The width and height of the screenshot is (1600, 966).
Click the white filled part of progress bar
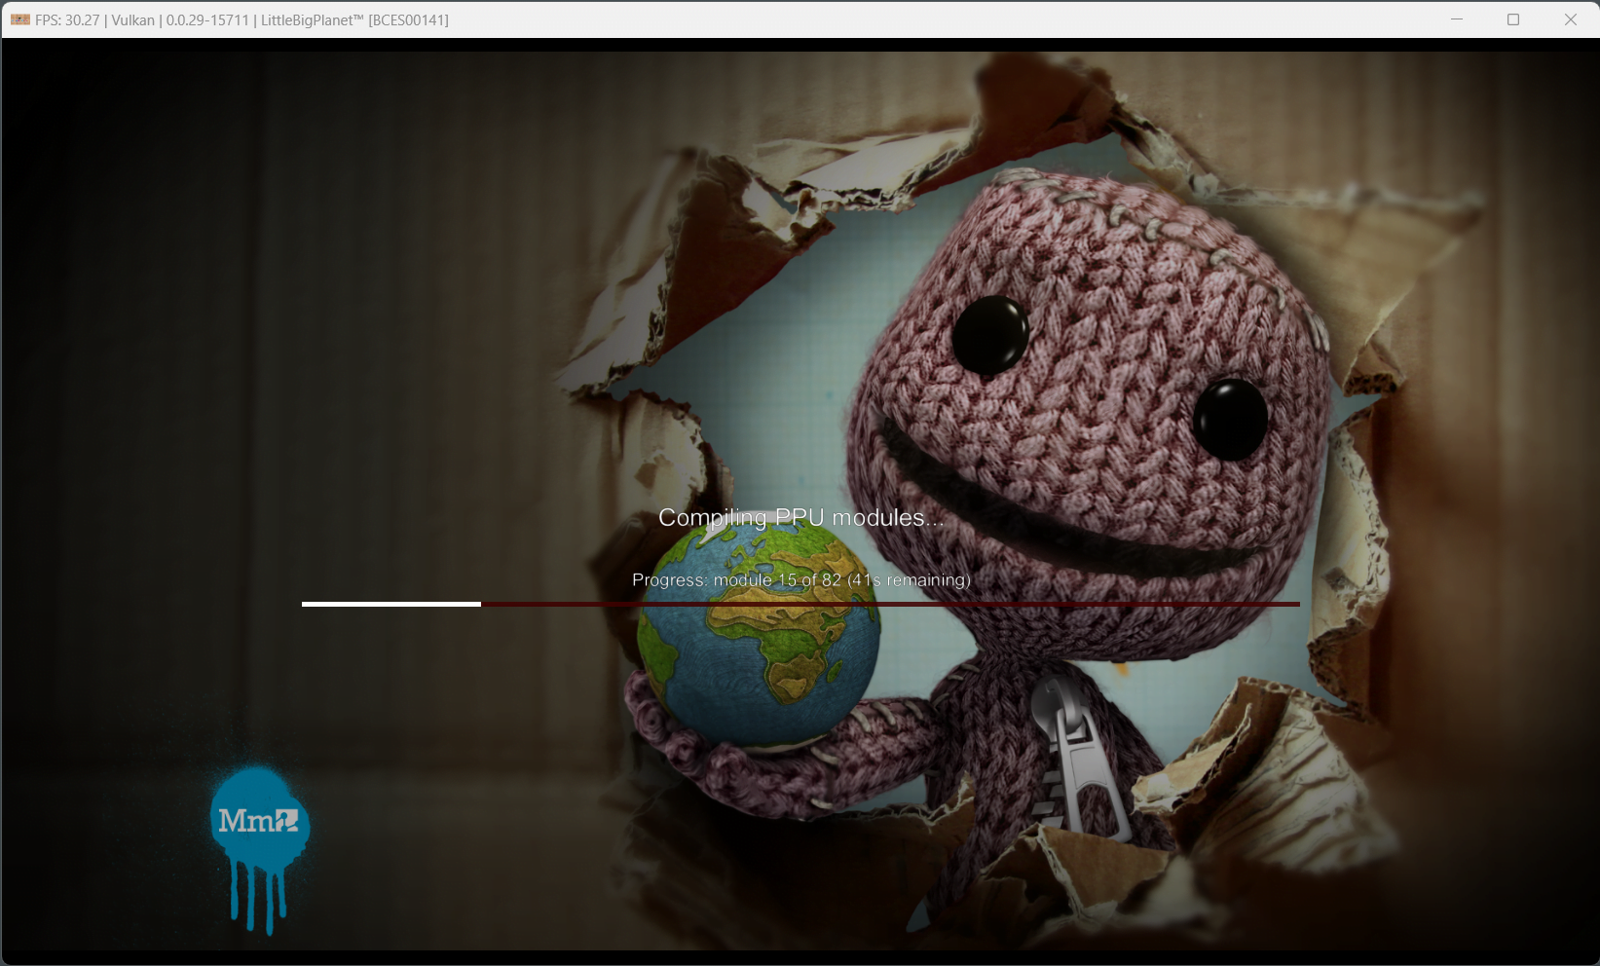point(391,604)
